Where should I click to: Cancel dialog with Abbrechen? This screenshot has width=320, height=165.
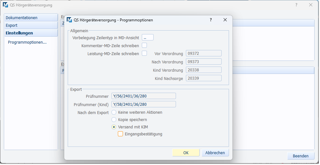click(x=215, y=153)
